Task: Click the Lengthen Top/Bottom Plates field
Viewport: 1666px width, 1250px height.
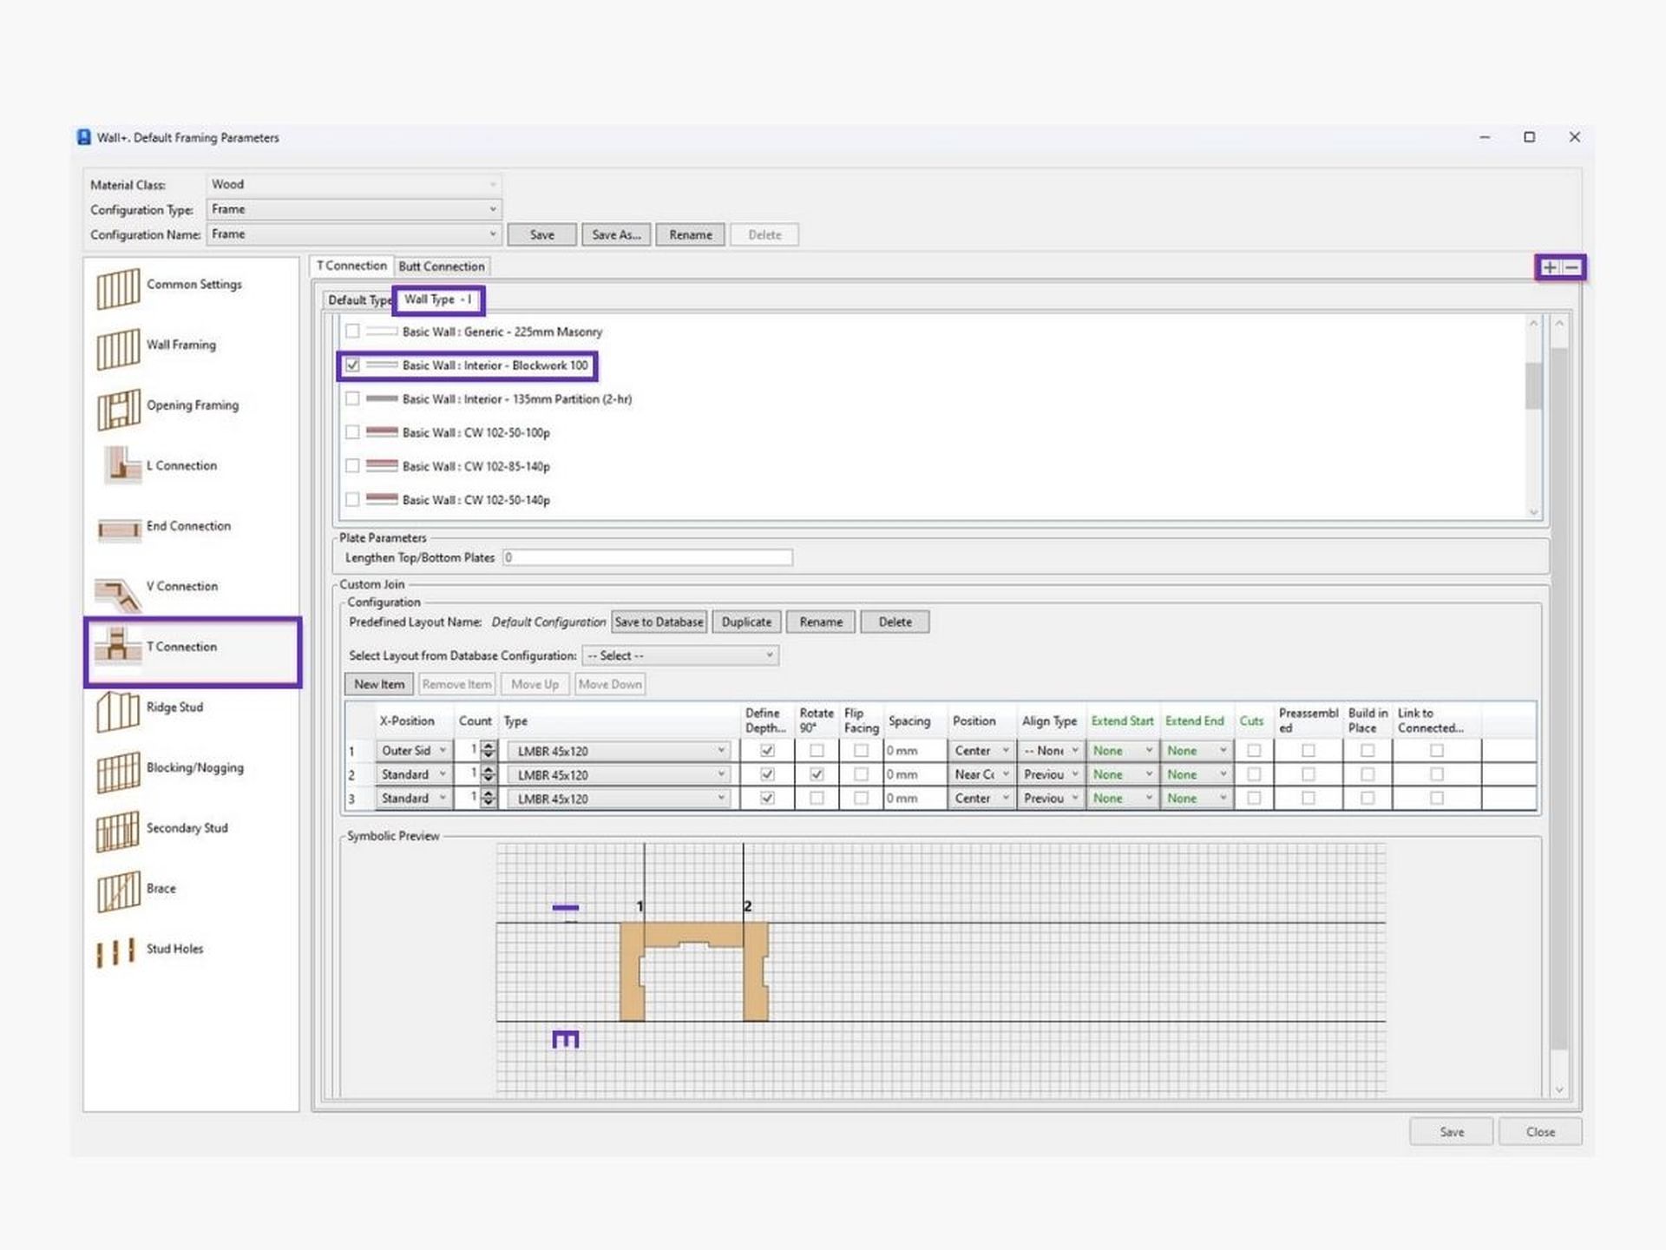Action: tap(647, 557)
